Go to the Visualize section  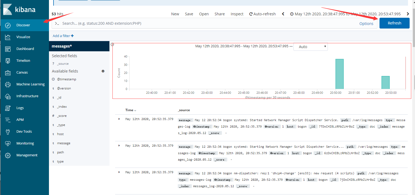(x=24, y=37)
